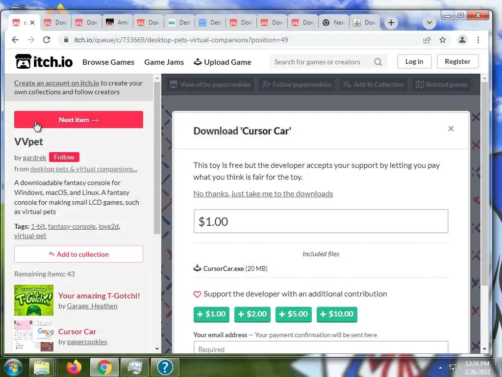Screen dimensions: 502x377
Task: Click the search magnifier icon
Action: click(x=378, y=62)
